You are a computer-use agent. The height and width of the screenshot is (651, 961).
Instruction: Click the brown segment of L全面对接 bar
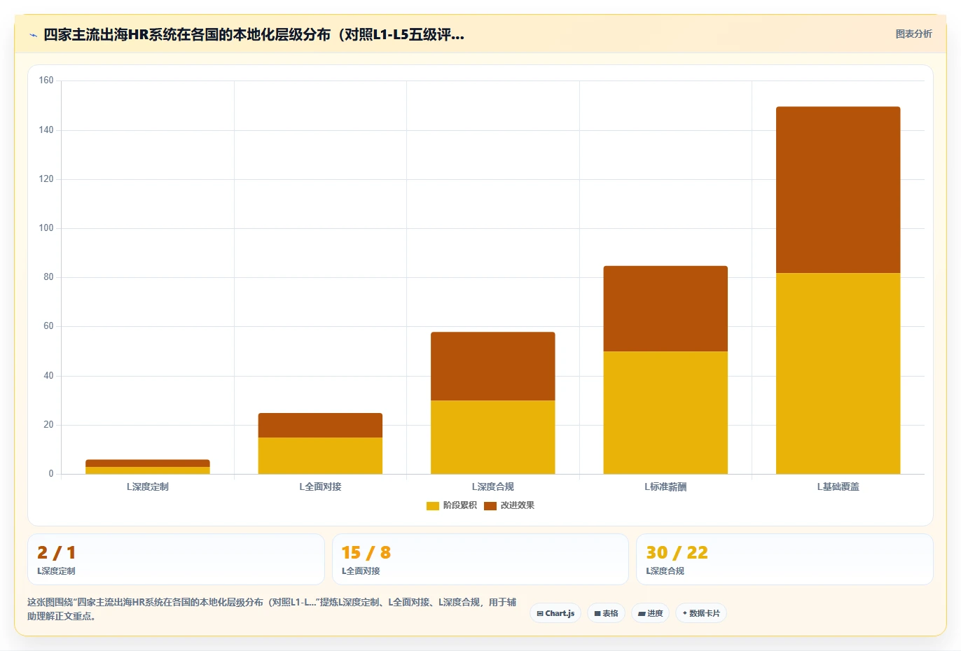click(x=320, y=425)
